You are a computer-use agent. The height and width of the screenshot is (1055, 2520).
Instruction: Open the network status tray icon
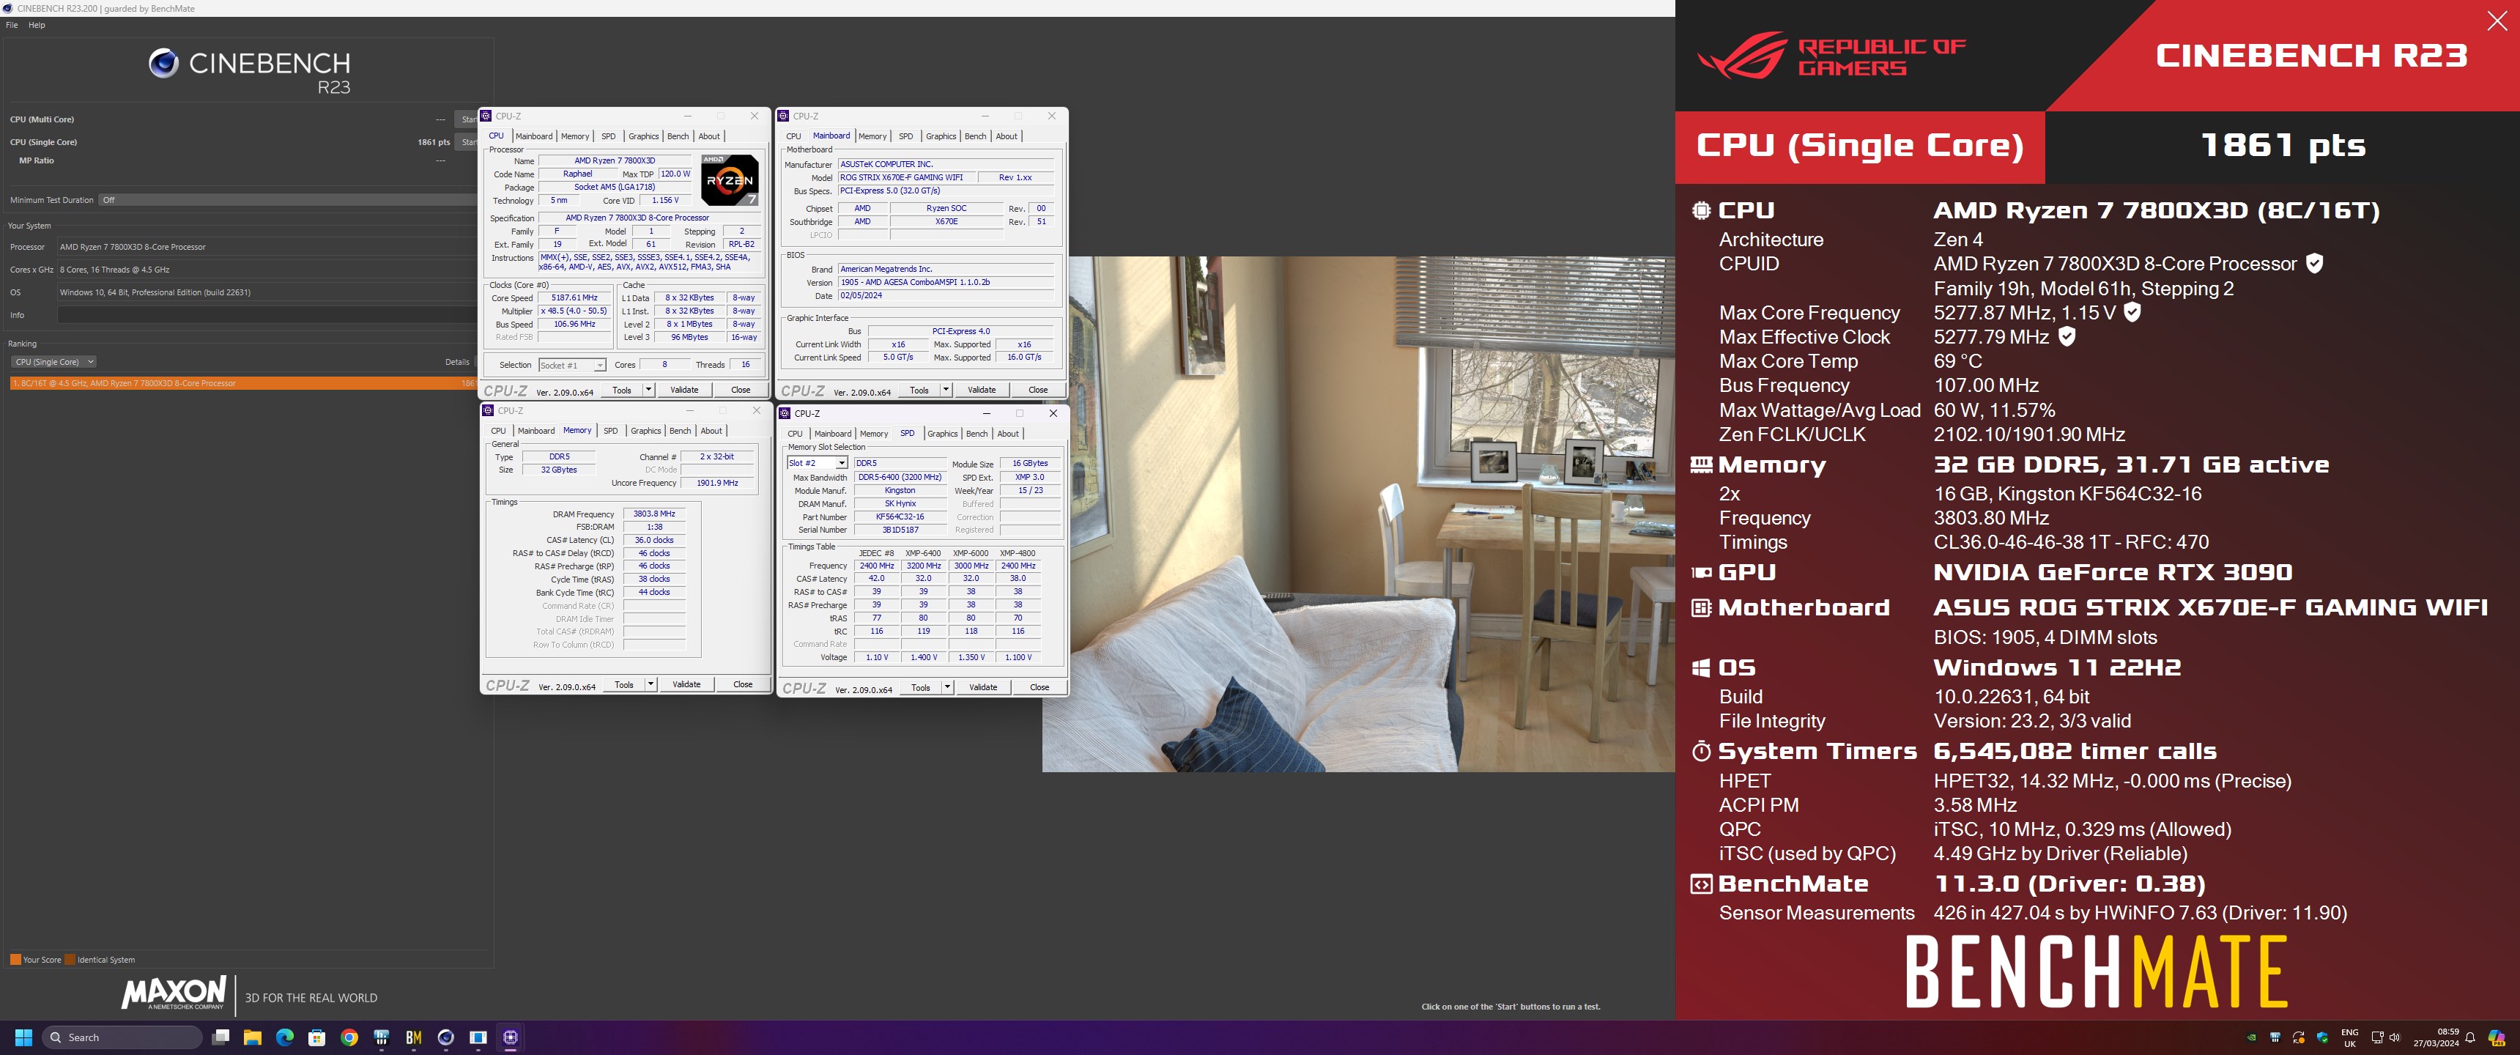(2377, 1037)
